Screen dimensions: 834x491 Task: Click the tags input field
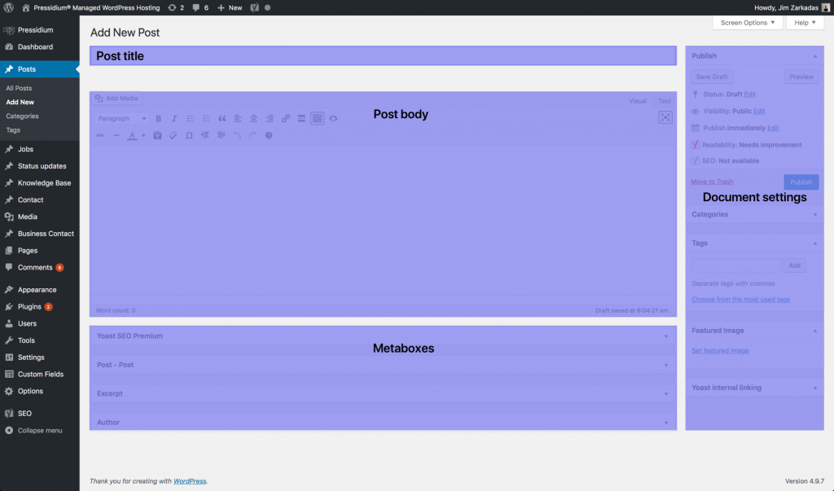point(736,265)
